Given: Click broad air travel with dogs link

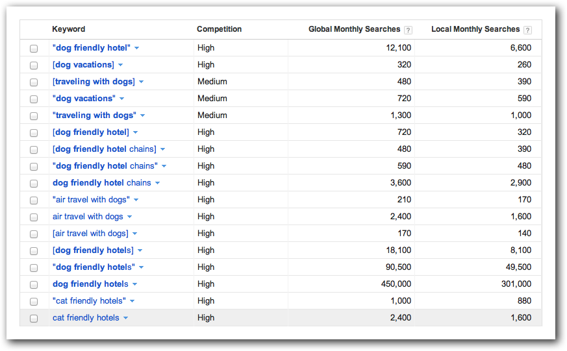Looking at the screenshot, I should (88, 216).
